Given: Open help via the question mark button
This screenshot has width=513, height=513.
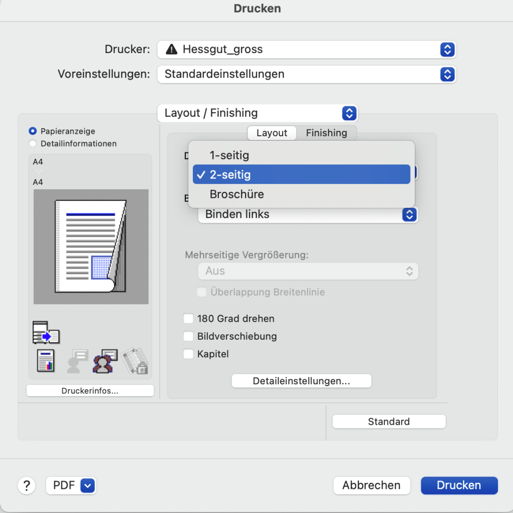Looking at the screenshot, I should pyautogui.click(x=27, y=485).
